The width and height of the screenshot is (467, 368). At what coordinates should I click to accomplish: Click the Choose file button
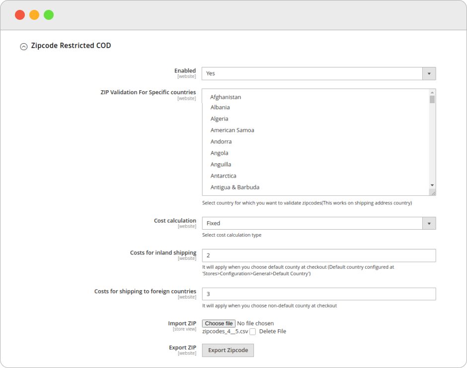click(219, 323)
